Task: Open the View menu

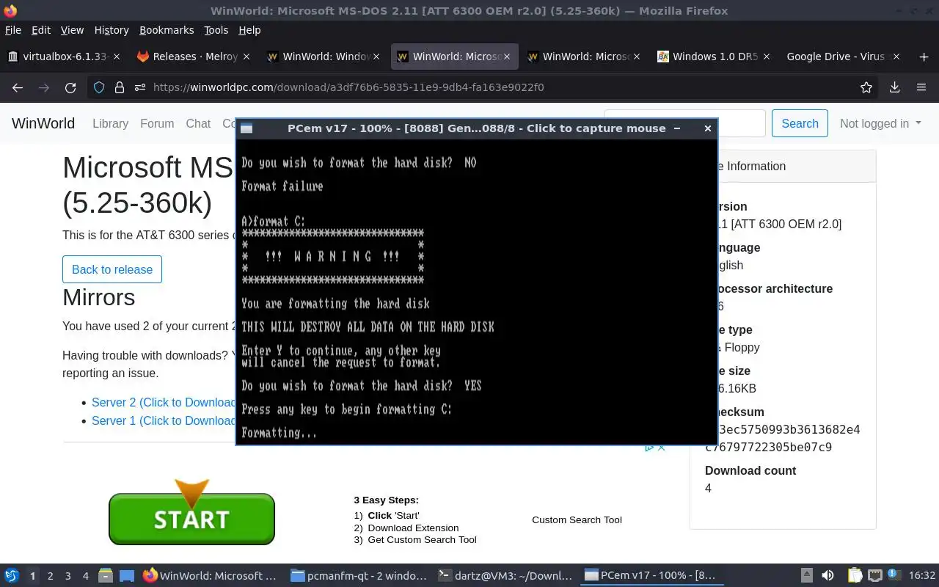Action: [x=72, y=30]
